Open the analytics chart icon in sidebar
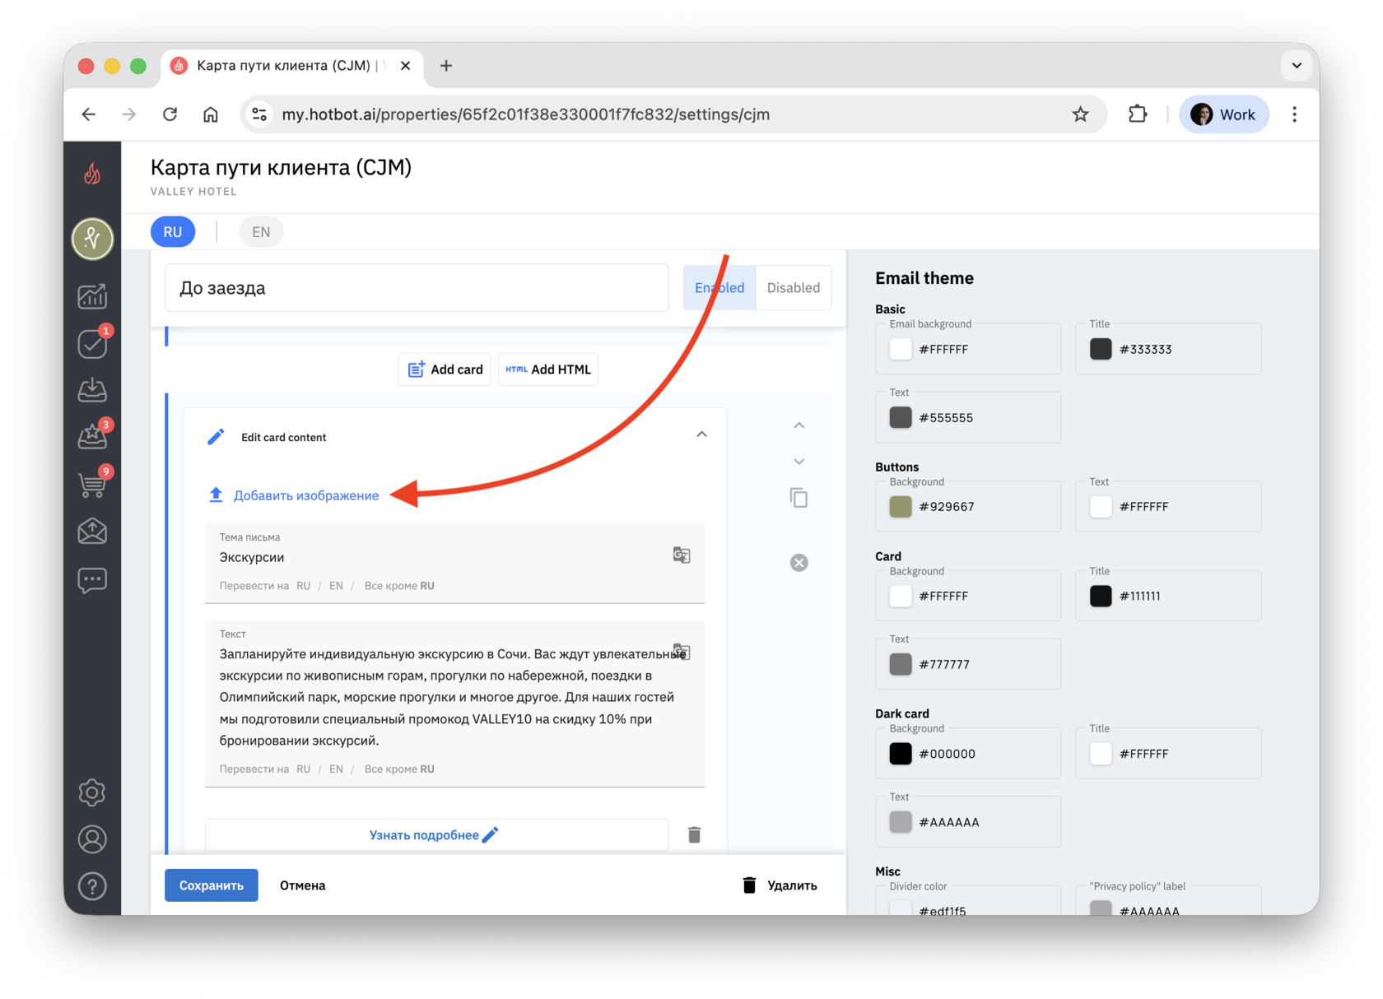1383x999 pixels. (92, 296)
